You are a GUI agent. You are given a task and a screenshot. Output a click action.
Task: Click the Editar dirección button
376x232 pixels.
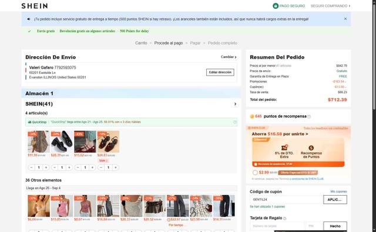(220, 72)
